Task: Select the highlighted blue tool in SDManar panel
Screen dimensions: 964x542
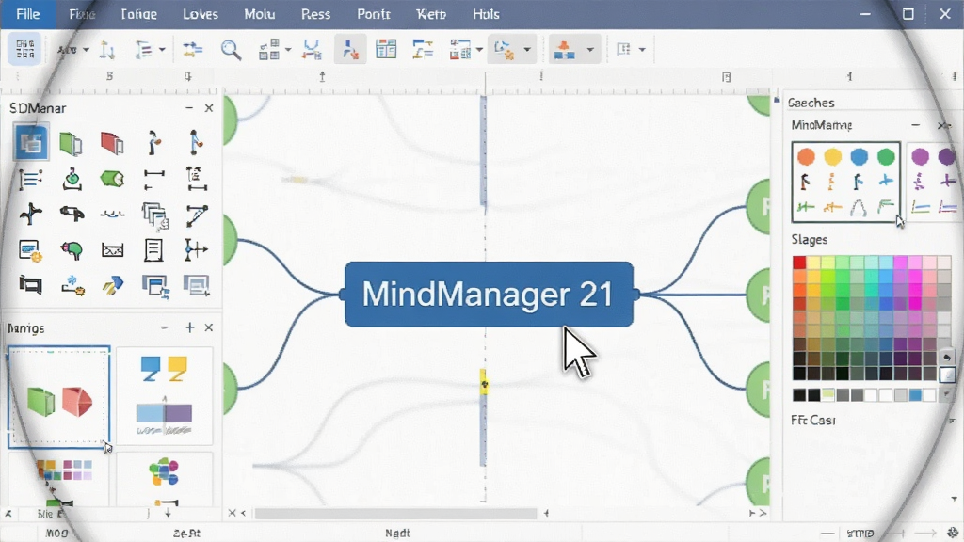Action: (31, 143)
